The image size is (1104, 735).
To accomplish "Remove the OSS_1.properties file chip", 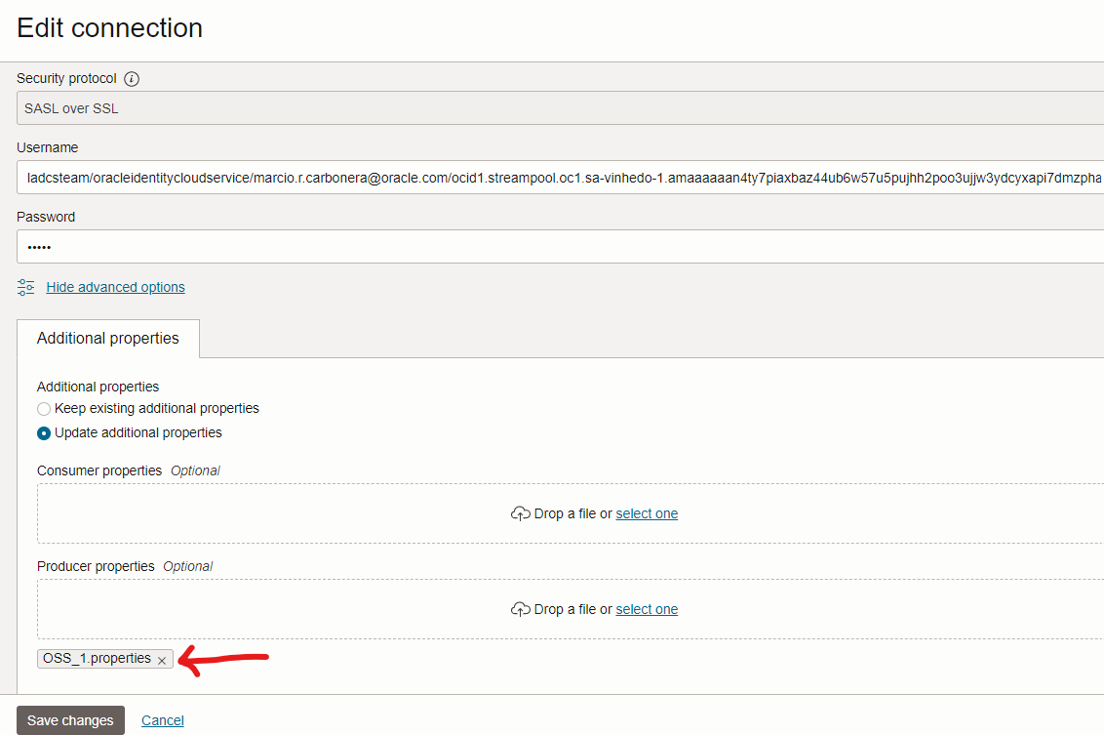I will pyautogui.click(x=162, y=660).
